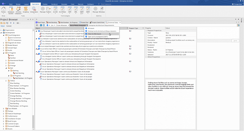
Task: Open the Mapped Type column dropdown
Action: 143,28
